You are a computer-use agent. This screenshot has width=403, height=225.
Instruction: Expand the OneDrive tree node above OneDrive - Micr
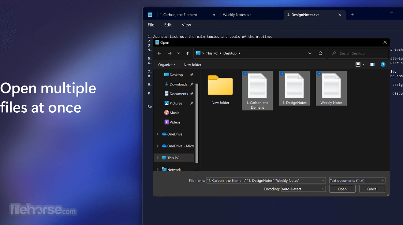point(158,134)
